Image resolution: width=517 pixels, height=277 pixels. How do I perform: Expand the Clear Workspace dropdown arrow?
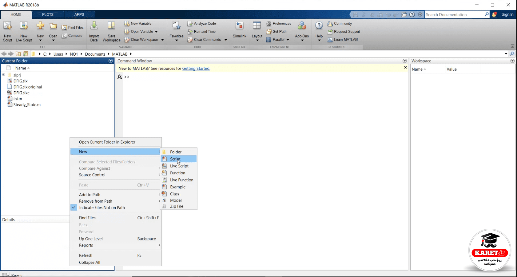tap(162, 40)
